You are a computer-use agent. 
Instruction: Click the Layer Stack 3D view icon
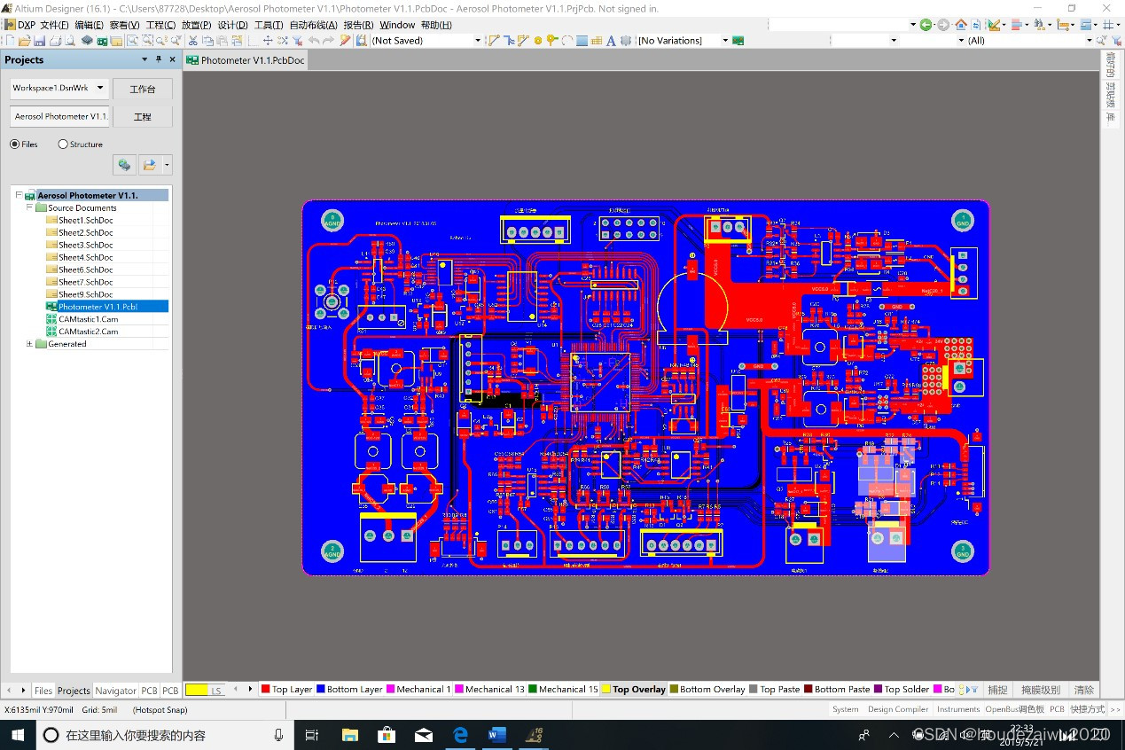87,41
